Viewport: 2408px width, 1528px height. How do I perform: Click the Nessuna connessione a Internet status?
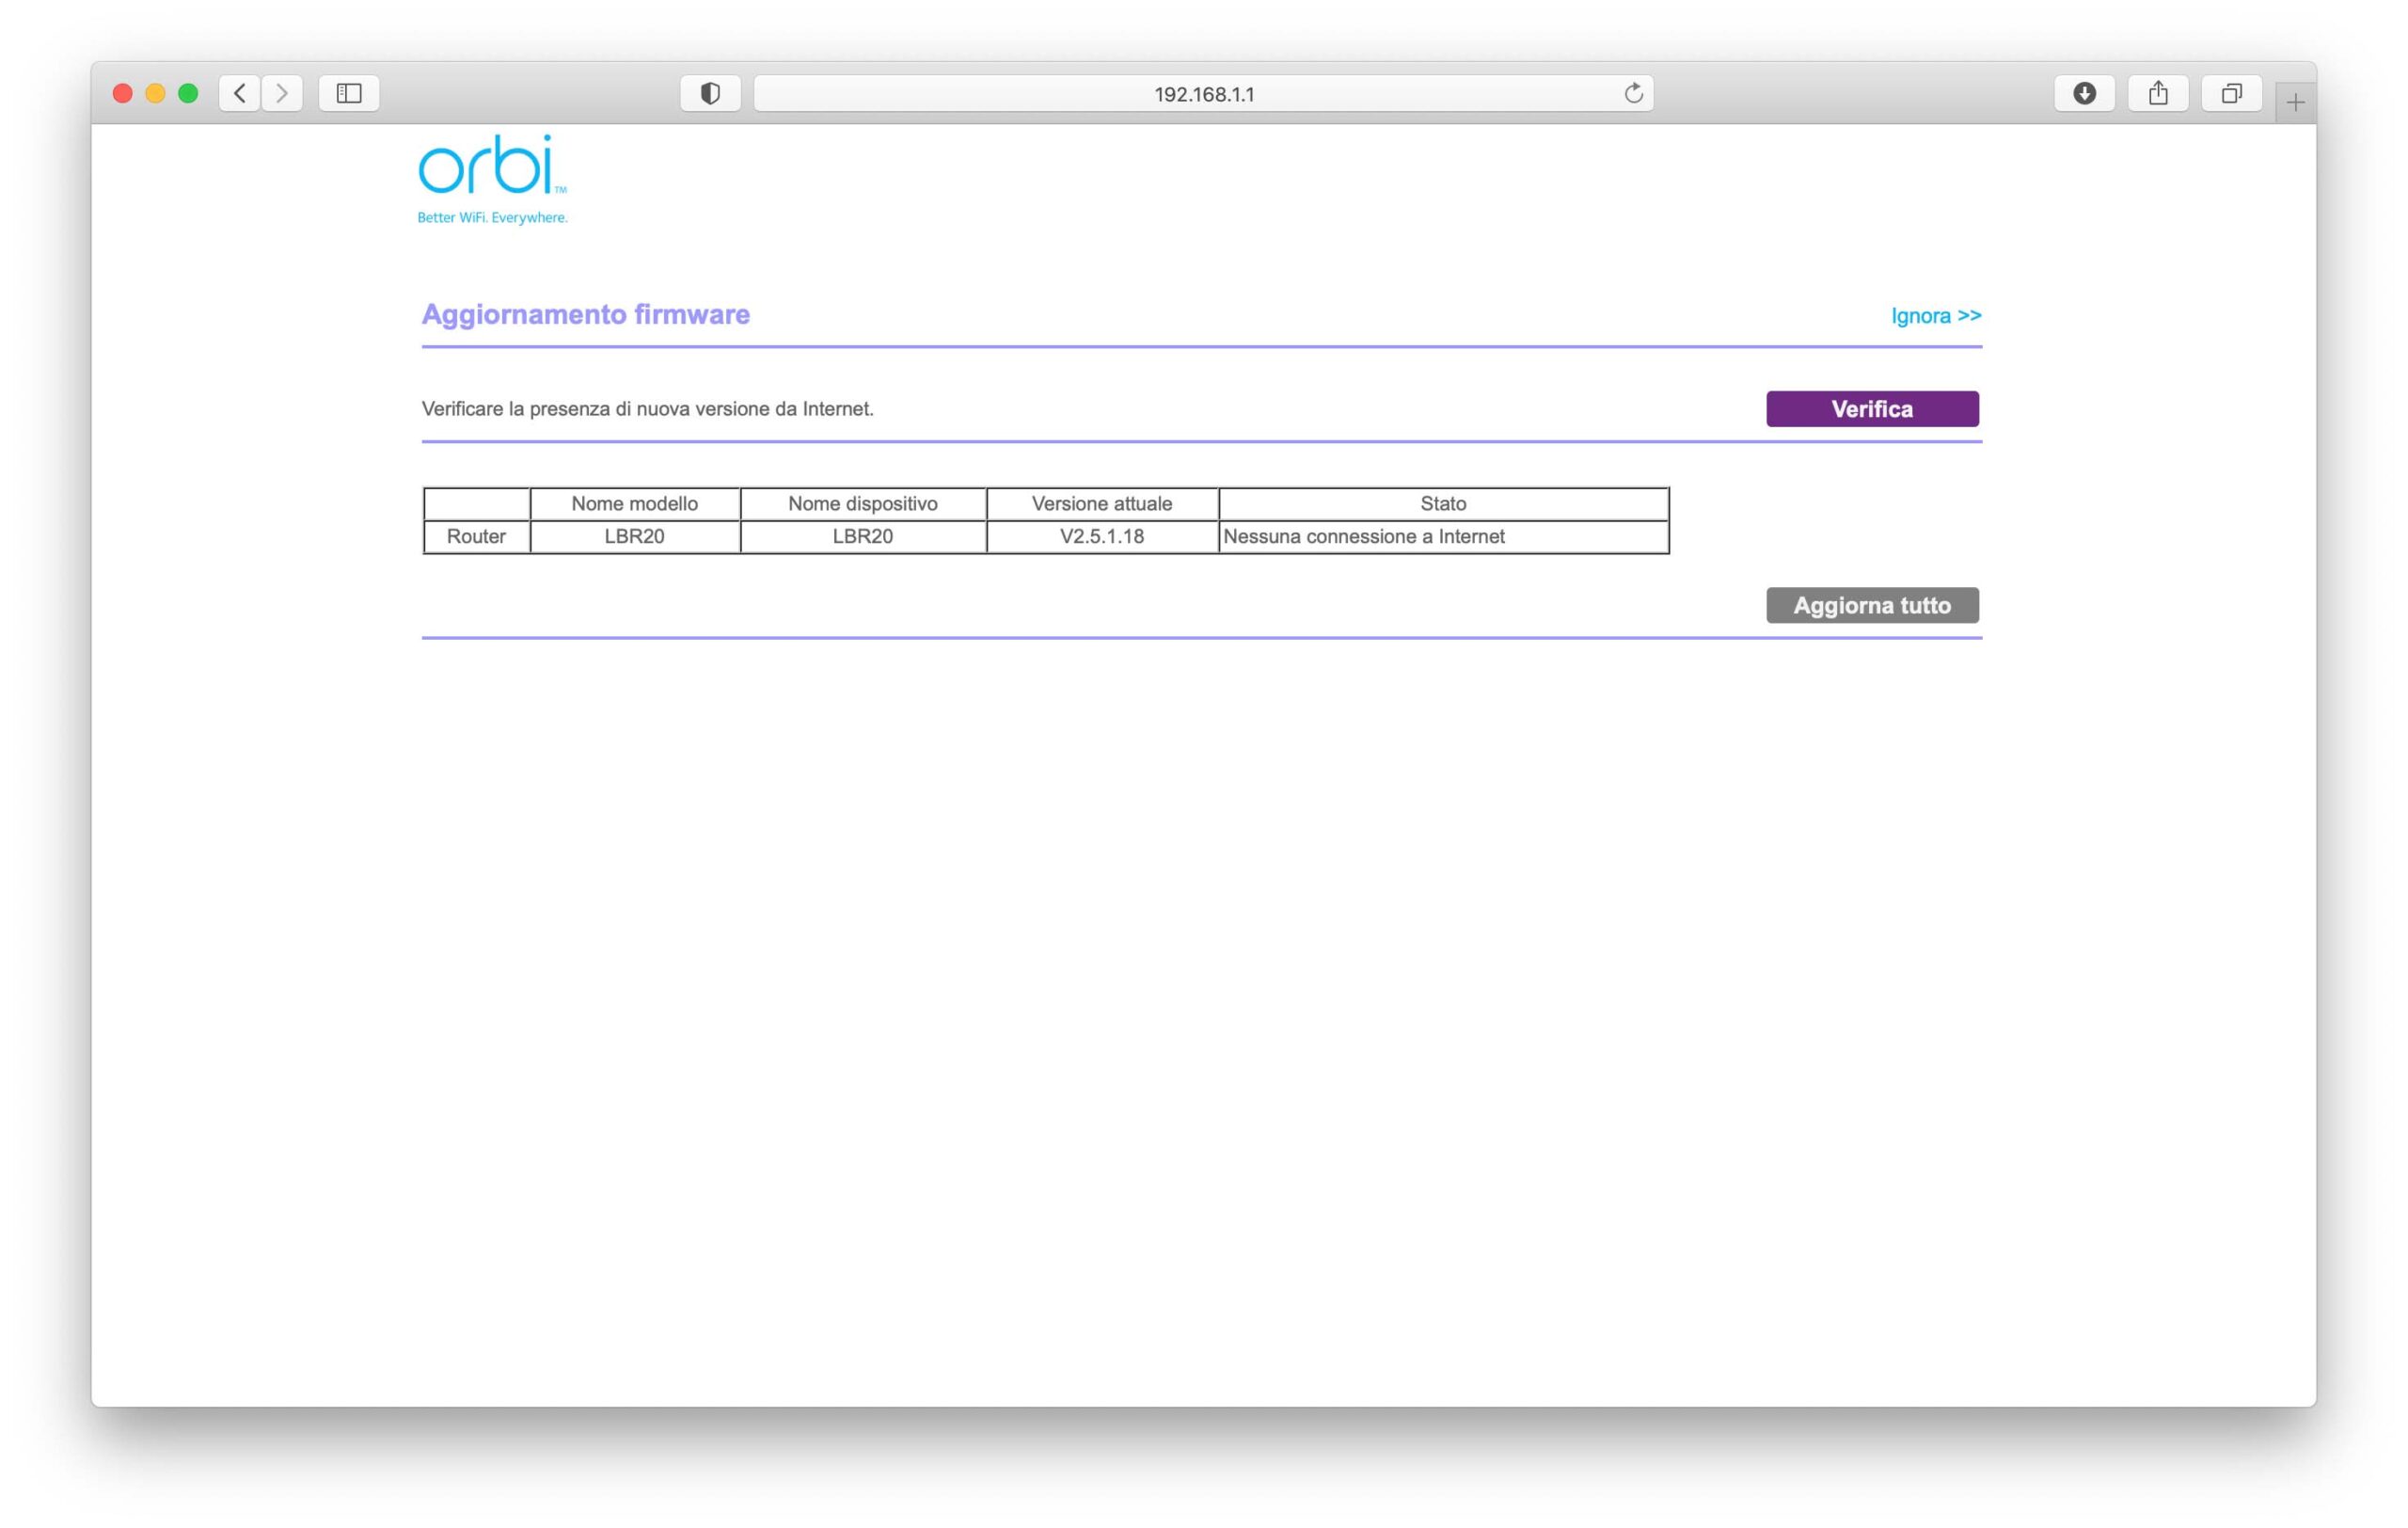pos(1363,536)
